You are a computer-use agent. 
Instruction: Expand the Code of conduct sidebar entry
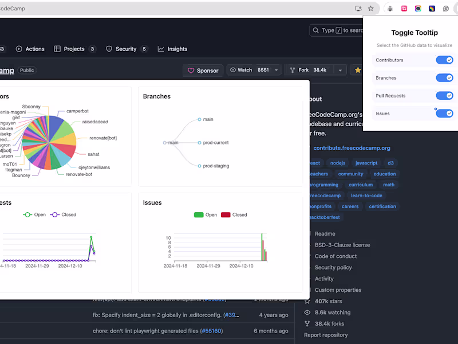click(x=335, y=256)
